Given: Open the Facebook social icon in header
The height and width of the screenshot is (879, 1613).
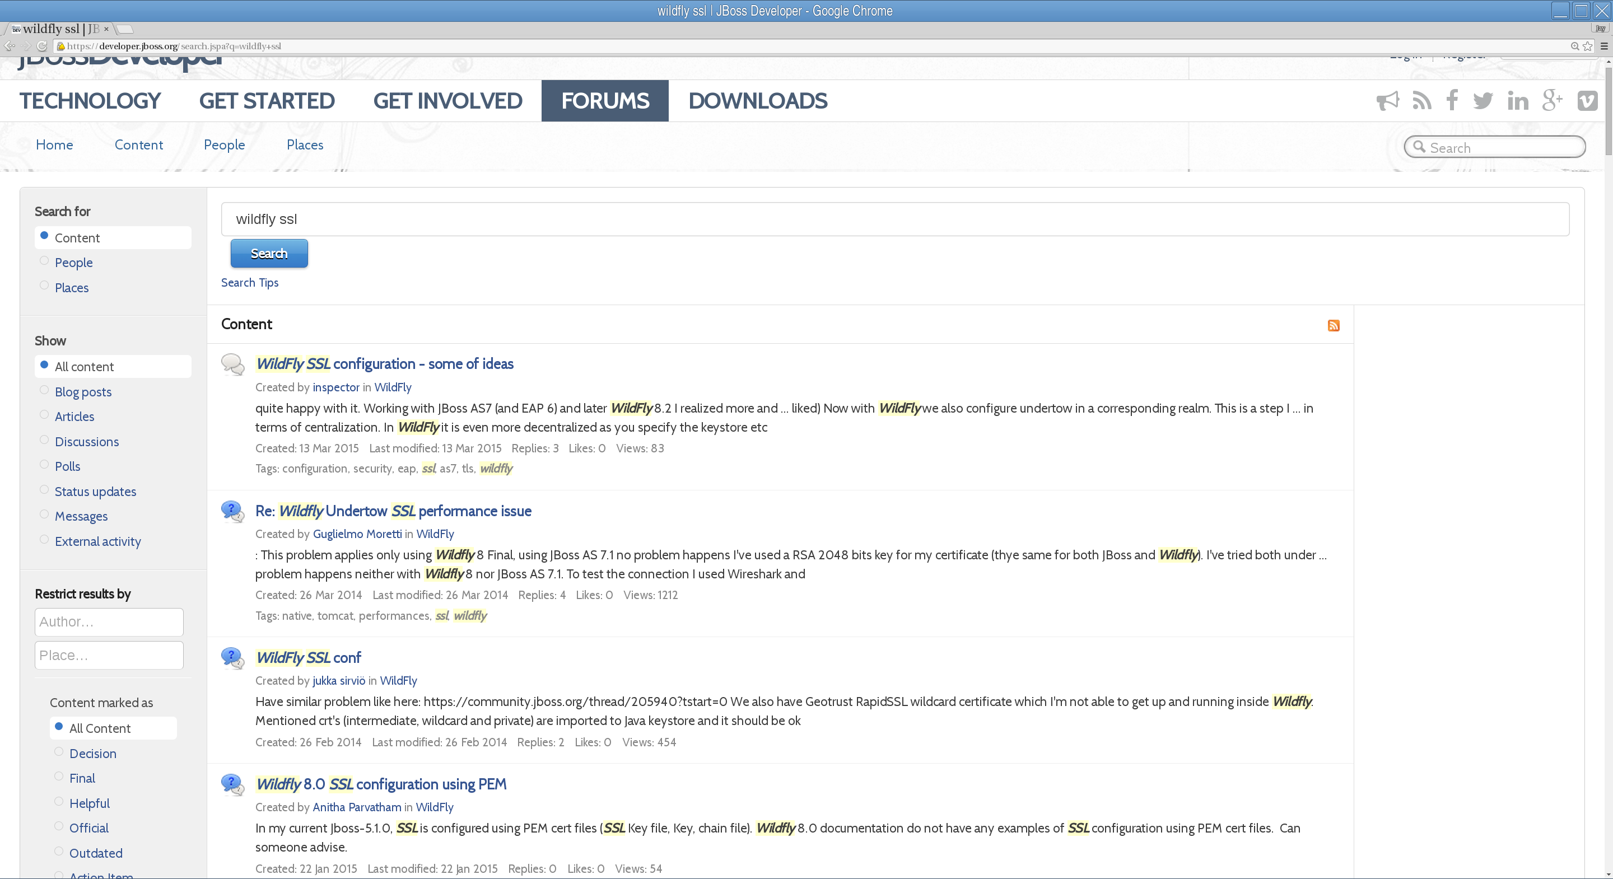Looking at the screenshot, I should coord(1452,101).
